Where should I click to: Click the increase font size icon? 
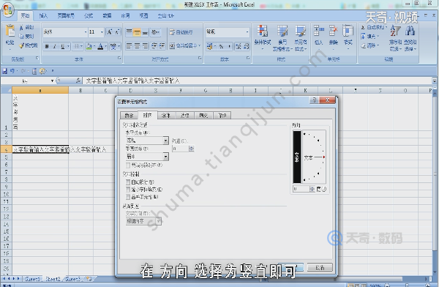(x=110, y=31)
